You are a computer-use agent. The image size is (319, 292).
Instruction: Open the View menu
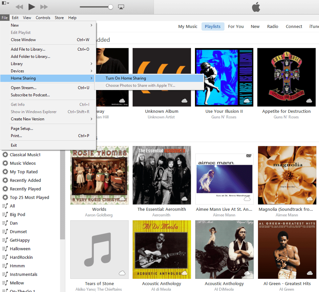(27, 18)
